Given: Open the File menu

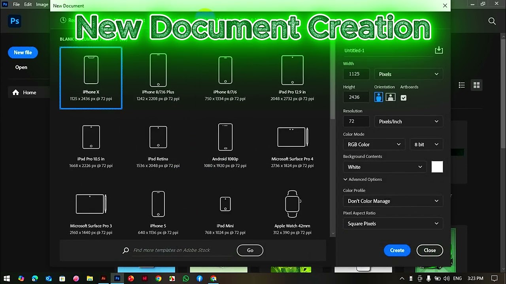Looking at the screenshot, I should tap(16, 4).
